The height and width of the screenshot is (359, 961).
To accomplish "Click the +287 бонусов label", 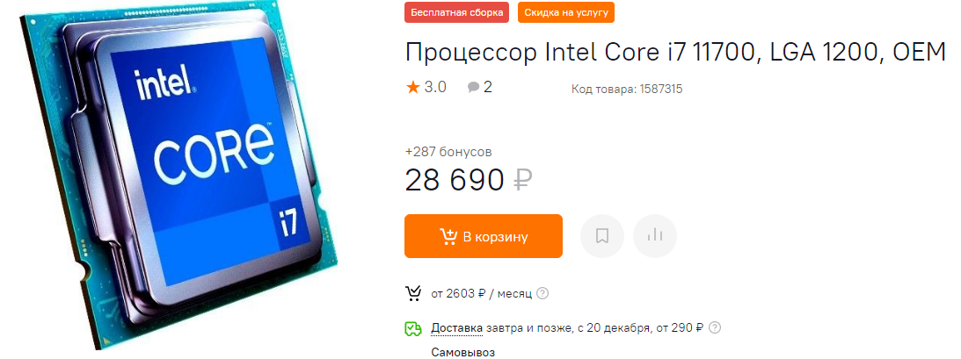I will tap(448, 152).
